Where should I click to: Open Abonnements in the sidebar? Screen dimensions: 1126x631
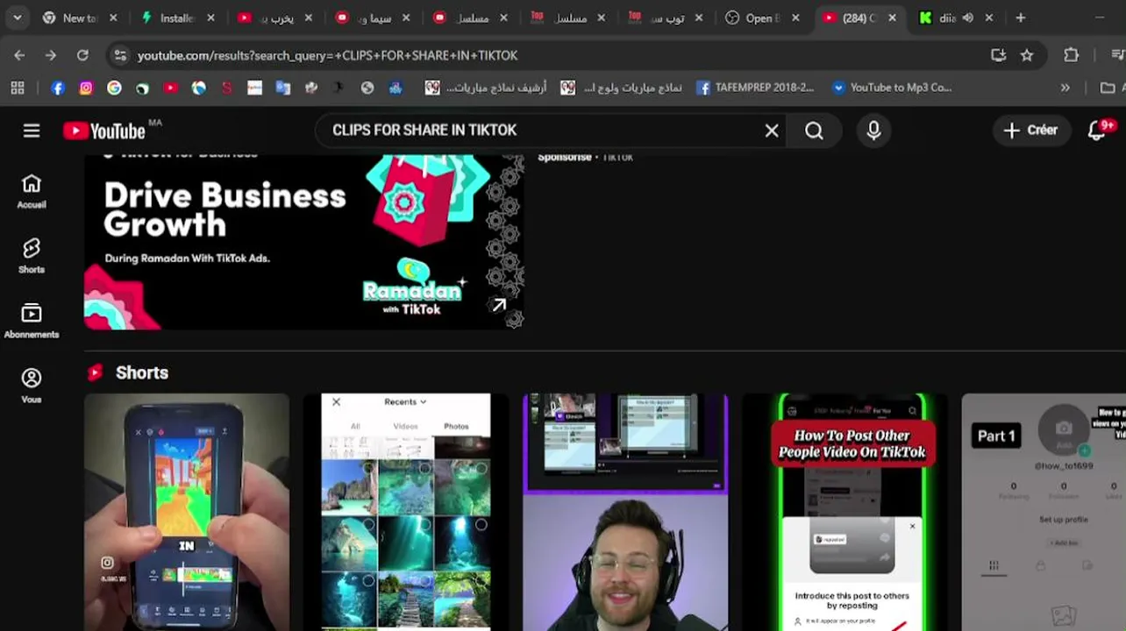[32, 321]
